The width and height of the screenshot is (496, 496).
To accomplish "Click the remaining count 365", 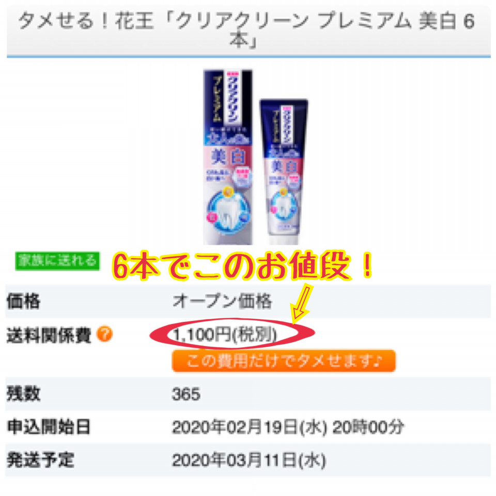I will pyautogui.click(x=186, y=394).
